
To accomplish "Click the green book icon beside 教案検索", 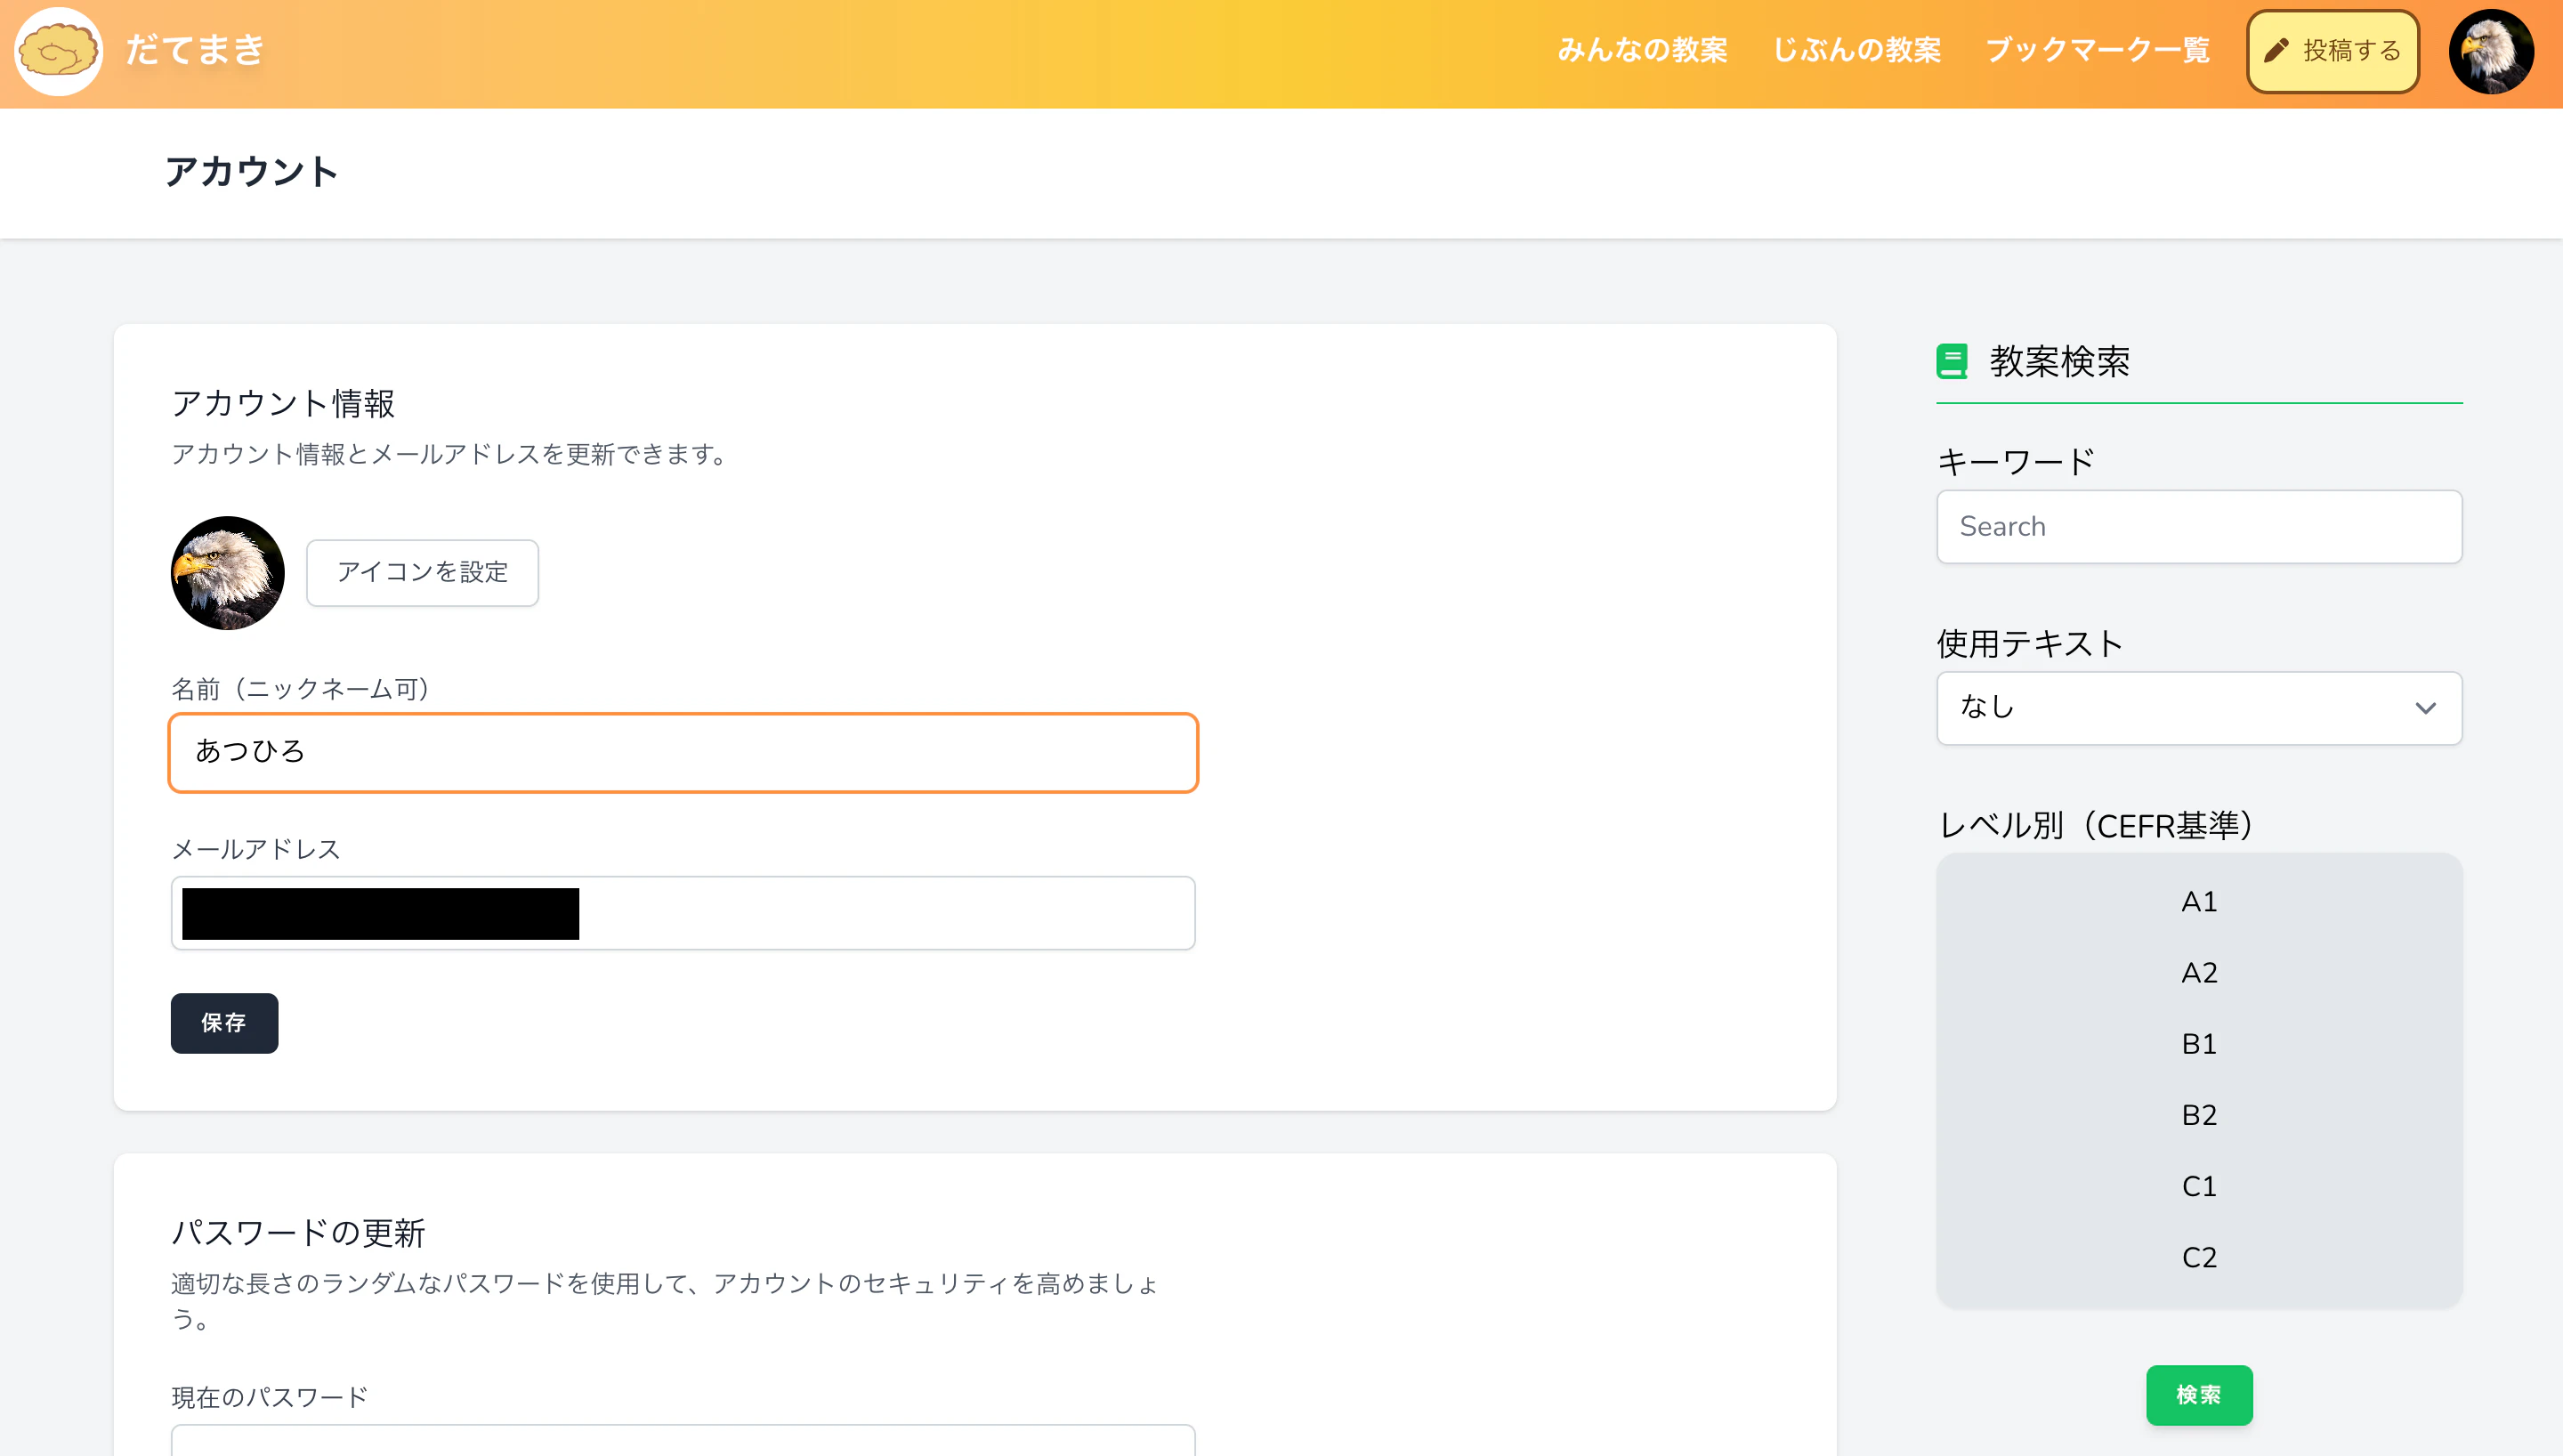I will pos(1952,361).
